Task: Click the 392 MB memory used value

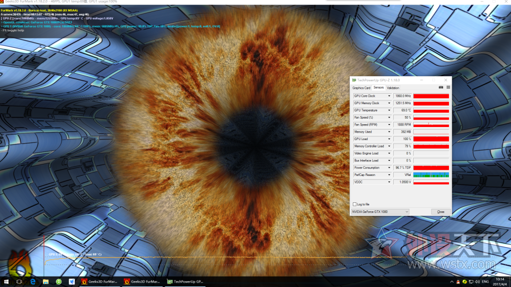Action: coord(403,132)
